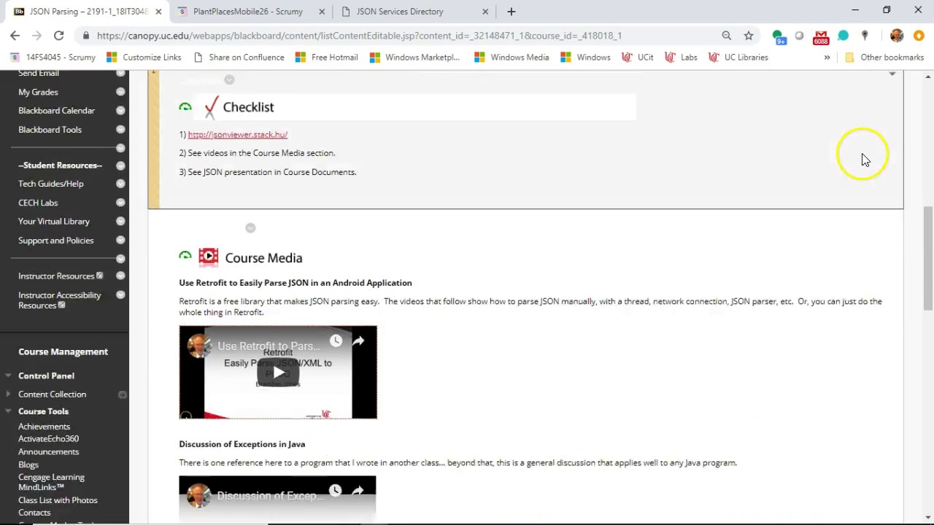Click the teal chat bubble extension icon

[x=844, y=35]
